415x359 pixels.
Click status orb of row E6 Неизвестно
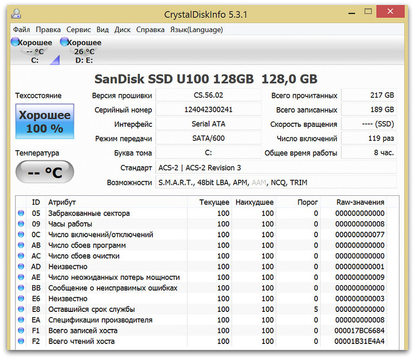[21, 298]
